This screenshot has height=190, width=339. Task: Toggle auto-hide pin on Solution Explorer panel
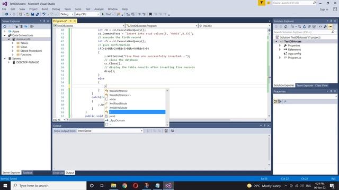click(x=331, y=21)
